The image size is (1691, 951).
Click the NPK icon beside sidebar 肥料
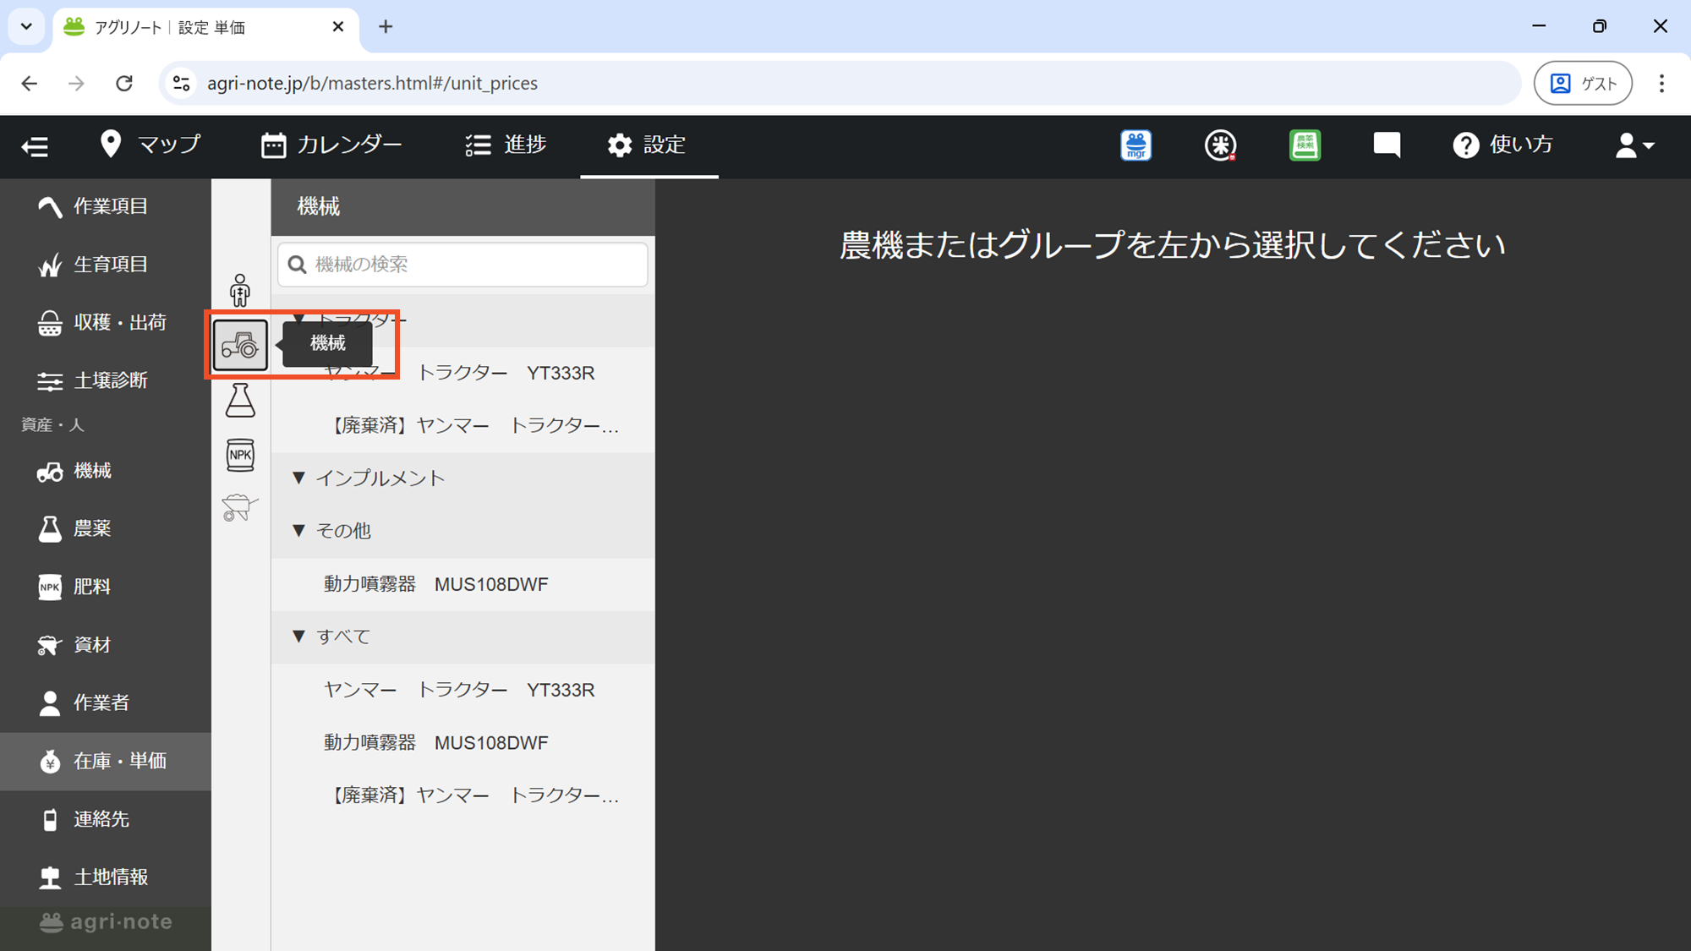(x=50, y=588)
